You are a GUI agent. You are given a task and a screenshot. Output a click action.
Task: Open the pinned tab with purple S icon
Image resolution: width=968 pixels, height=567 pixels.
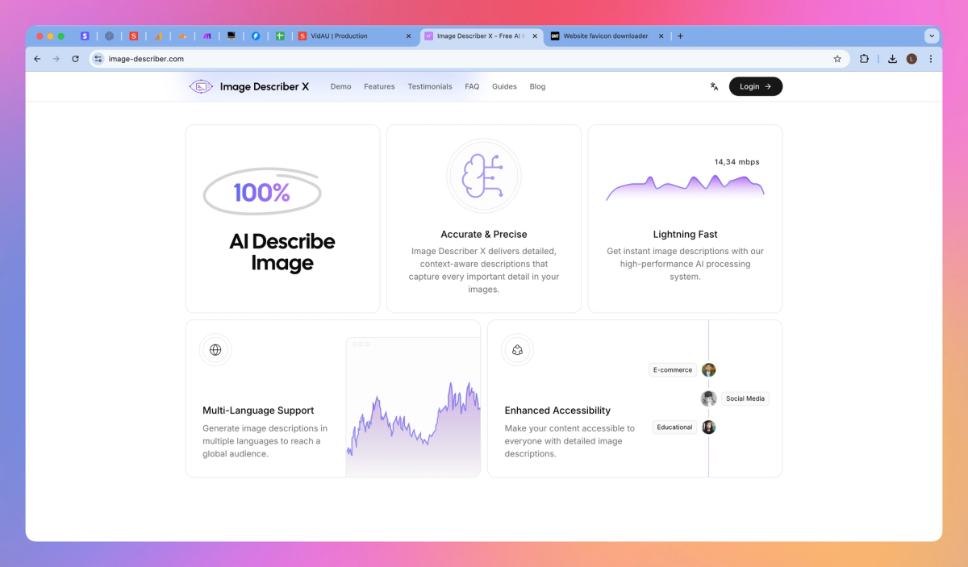[85, 35]
